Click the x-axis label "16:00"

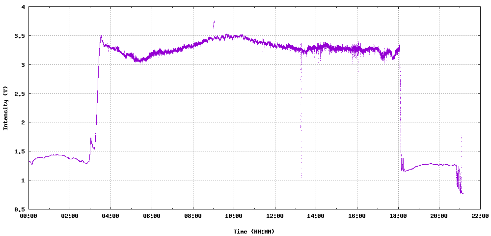(x=357, y=216)
